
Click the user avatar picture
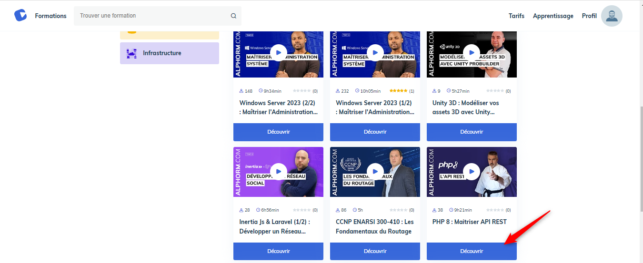tap(612, 16)
